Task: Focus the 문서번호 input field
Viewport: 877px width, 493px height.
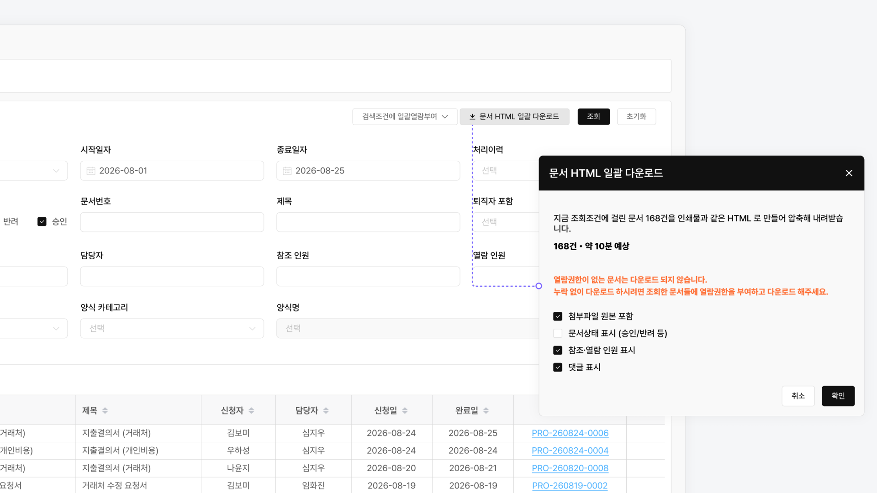Action: click(x=172, y=222)
